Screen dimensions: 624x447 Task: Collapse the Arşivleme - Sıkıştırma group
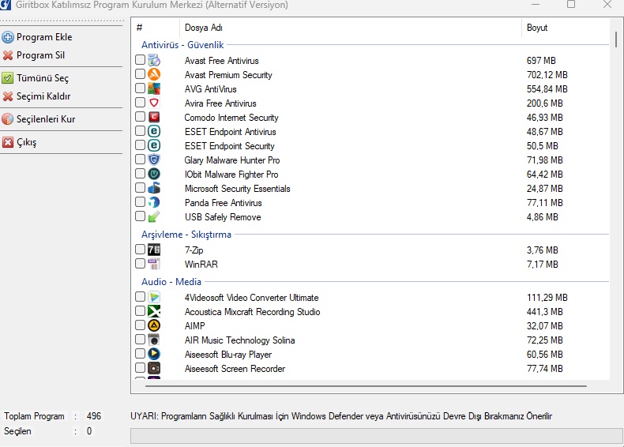pos(186,235)
